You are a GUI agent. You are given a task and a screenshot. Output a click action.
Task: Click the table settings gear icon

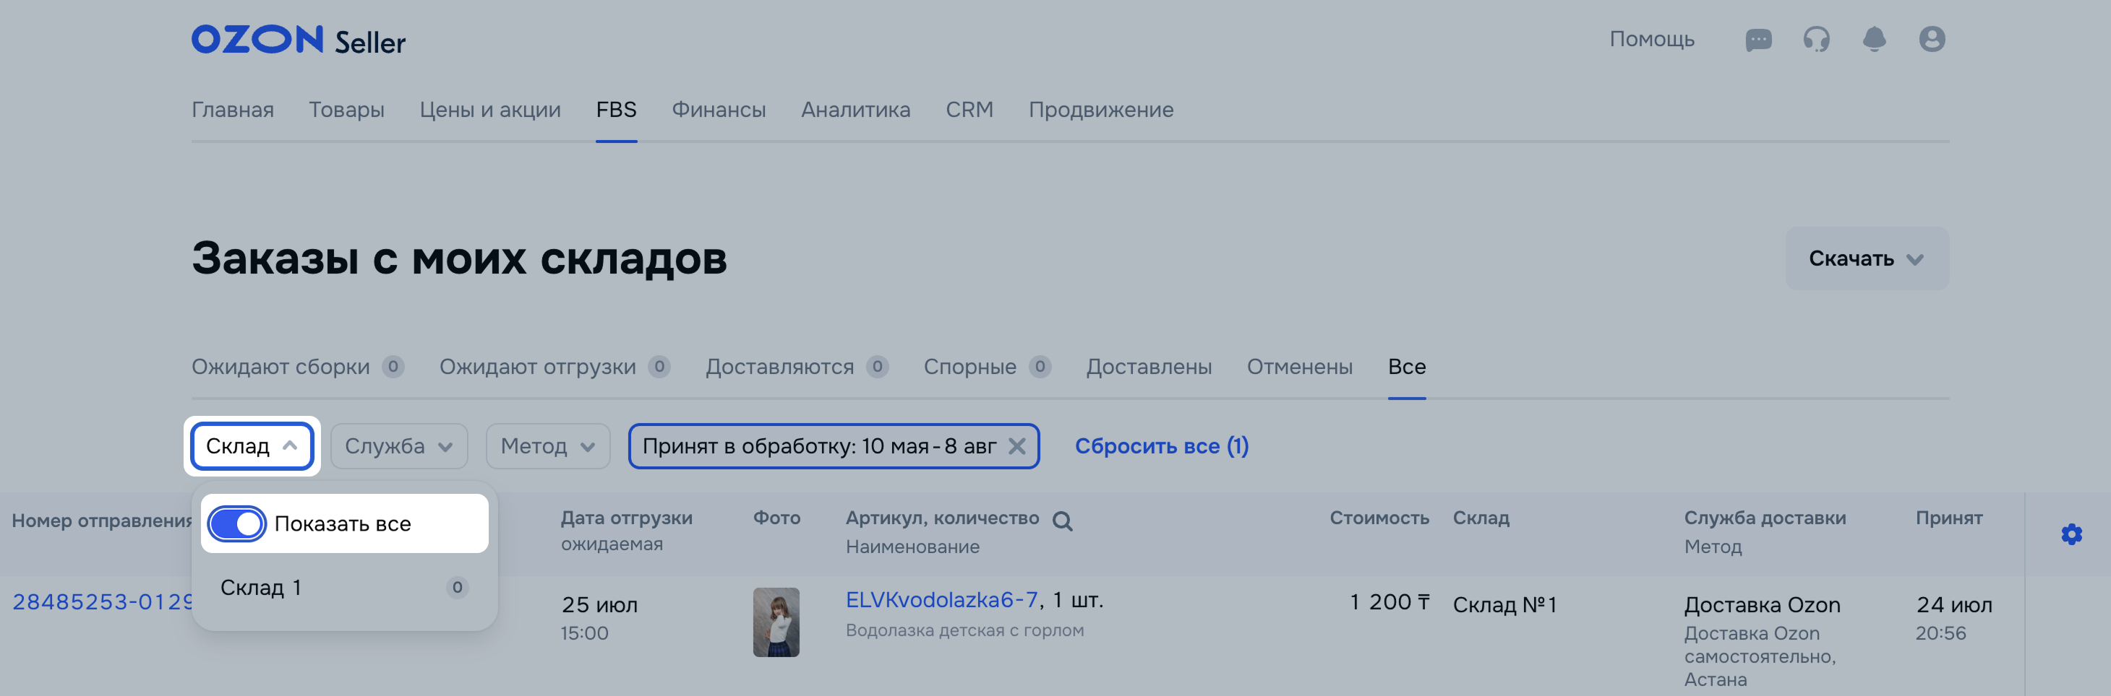2072,534
